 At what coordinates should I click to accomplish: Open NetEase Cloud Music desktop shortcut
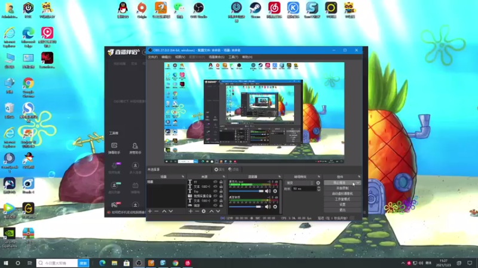(x=274, y=10)
